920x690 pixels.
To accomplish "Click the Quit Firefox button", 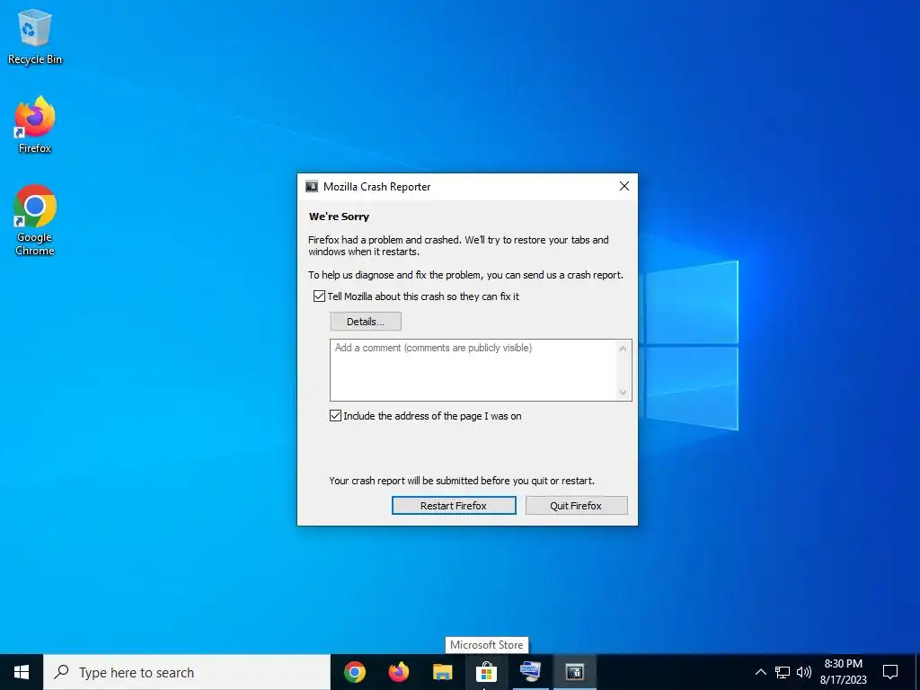I will pos(576,506).
